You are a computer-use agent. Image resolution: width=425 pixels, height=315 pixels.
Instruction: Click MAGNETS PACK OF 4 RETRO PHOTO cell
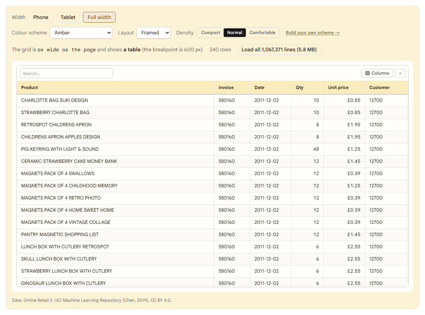coord(116,198)
